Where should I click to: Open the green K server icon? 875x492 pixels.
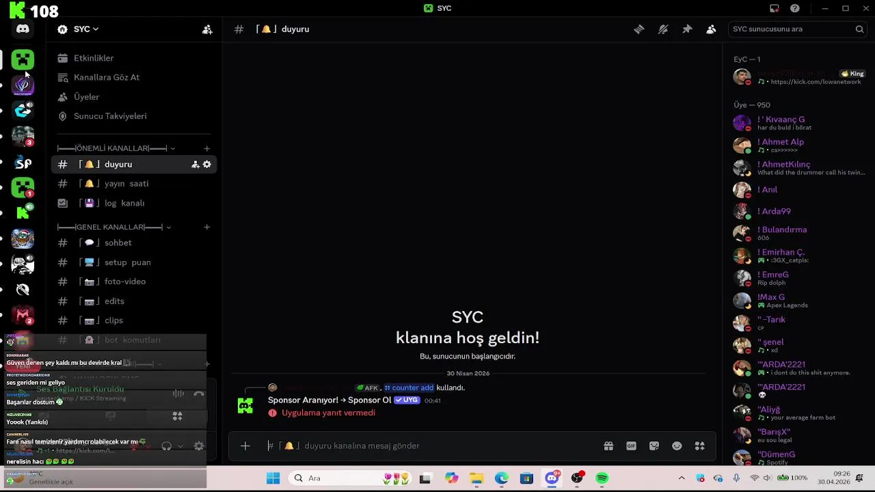click(x=23, y=213)
